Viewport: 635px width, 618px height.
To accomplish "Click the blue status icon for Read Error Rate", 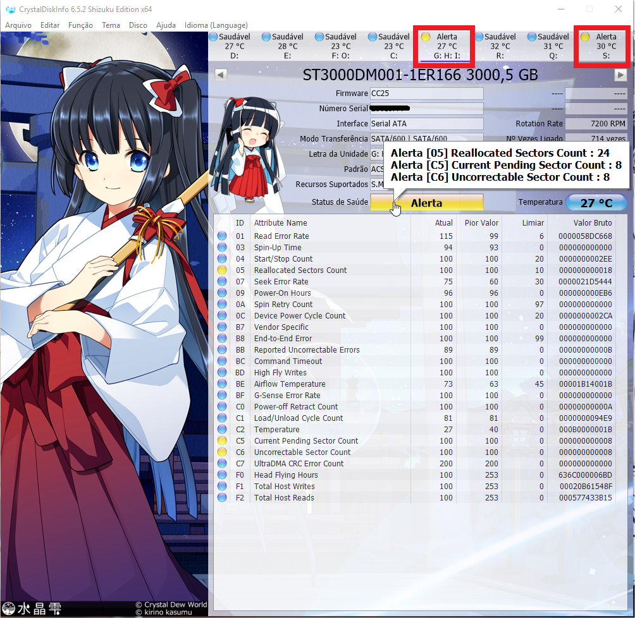I will [x=222, y=236].
